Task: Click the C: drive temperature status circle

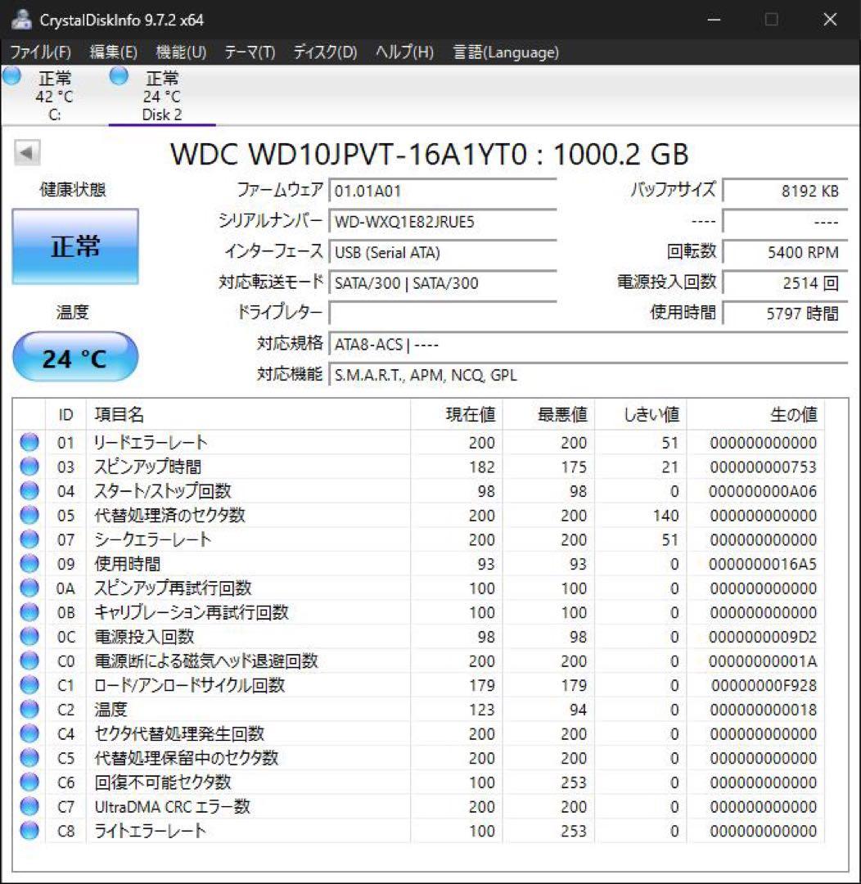Action: (x=11, y=75)
